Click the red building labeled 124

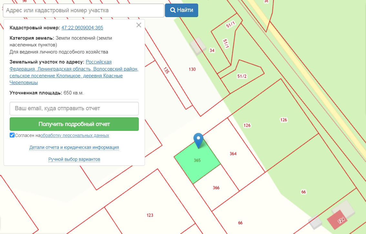point(337,220)
